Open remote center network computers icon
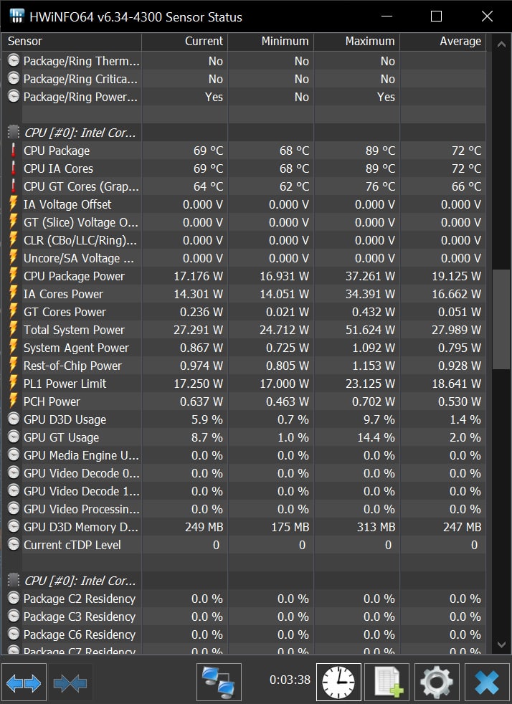The width and height of the screenshot is (512, 704). pyautogui.click(x=219, y=682)
